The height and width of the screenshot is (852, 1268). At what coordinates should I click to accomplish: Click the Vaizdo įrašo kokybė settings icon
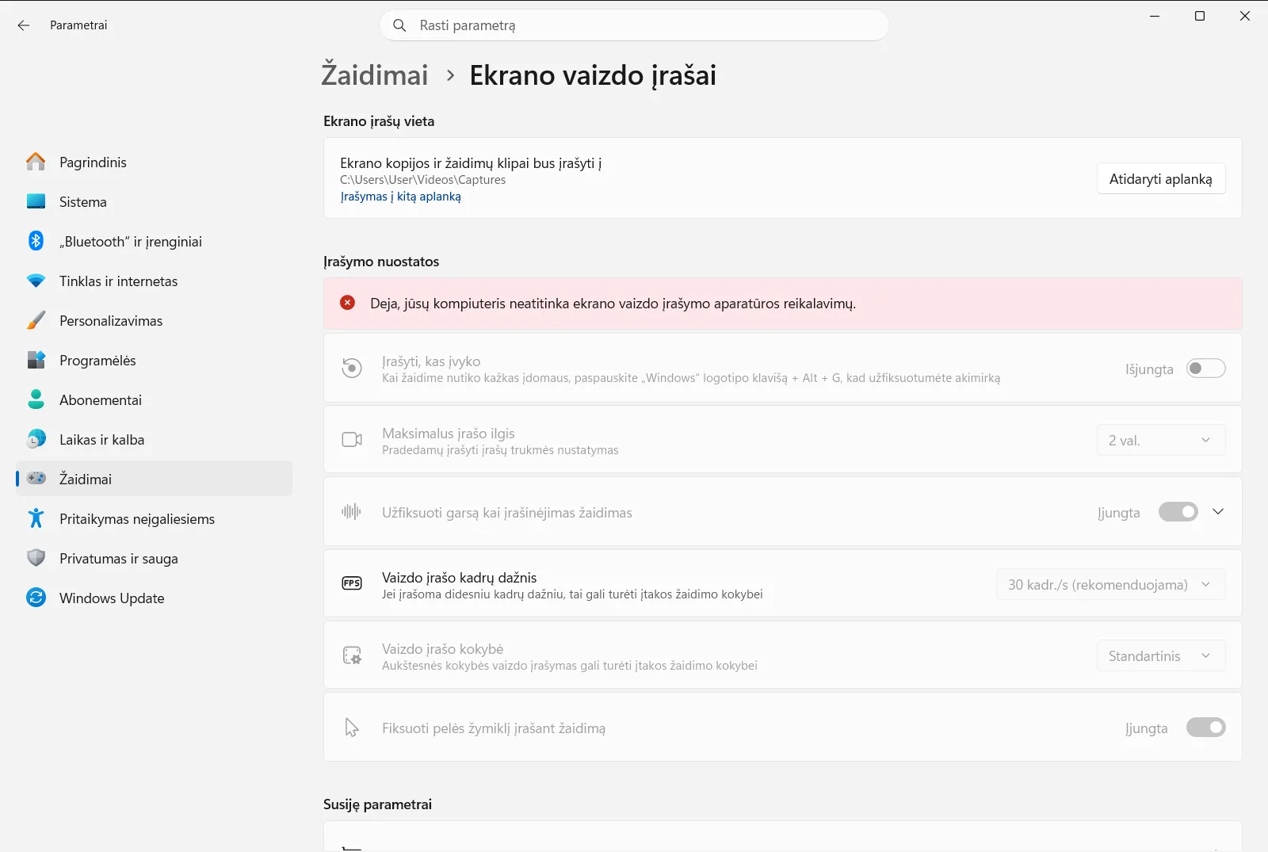coord(352,655)
